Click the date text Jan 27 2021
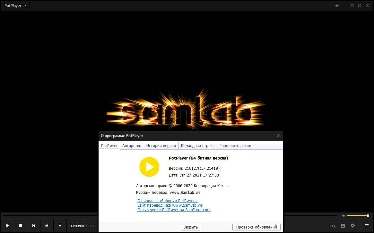 pyautogui.click(x=191, y=175)
